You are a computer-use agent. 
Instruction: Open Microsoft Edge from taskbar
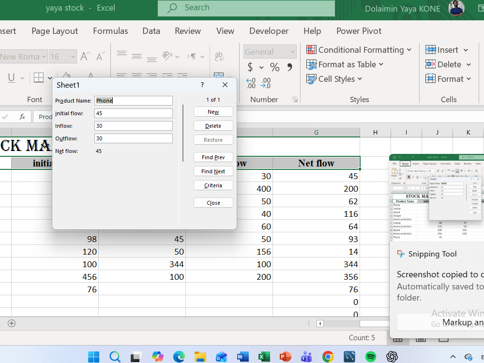coord(179,357)
